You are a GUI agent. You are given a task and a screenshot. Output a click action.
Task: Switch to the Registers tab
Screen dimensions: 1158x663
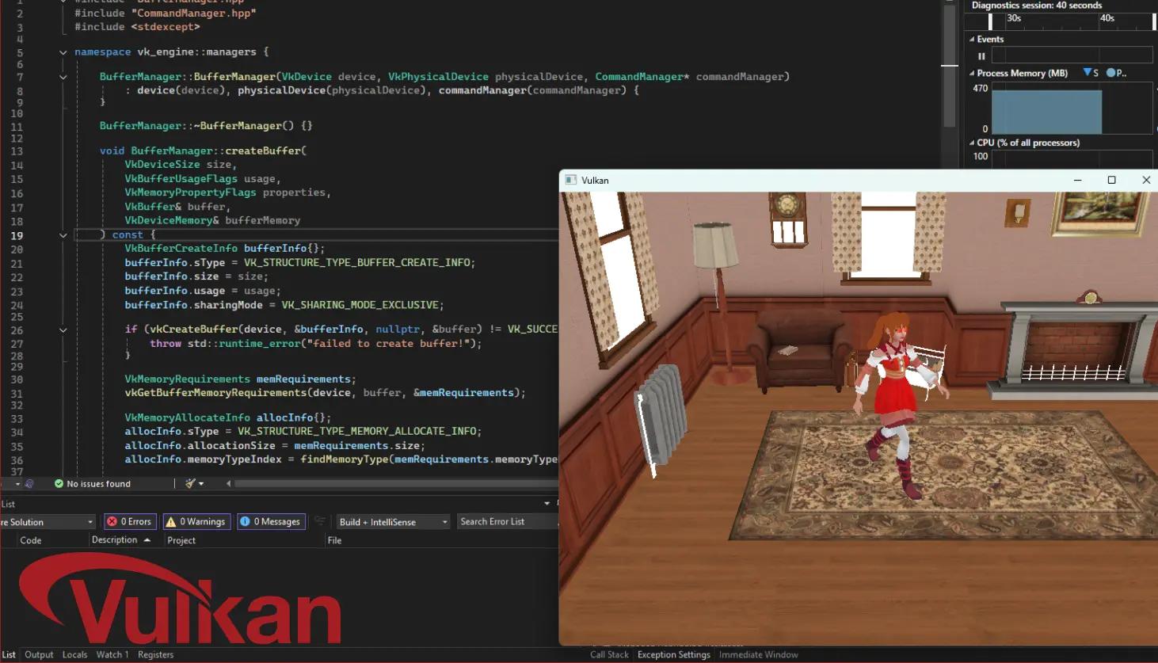coord(155,654)
